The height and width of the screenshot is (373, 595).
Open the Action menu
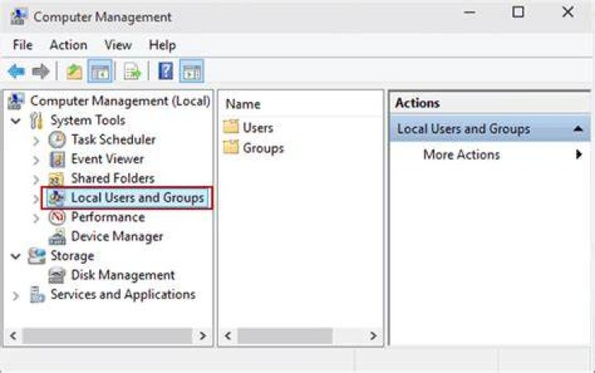pyautogui.click(x=69, y=45)
